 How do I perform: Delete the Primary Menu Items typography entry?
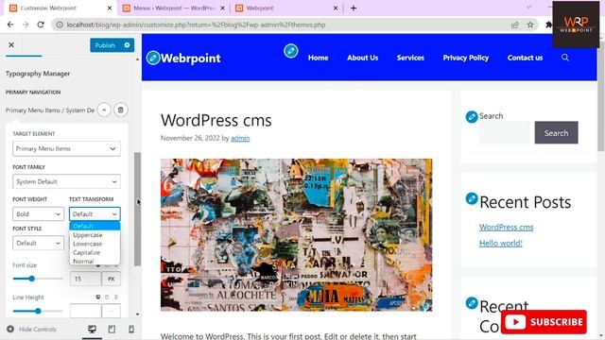120,110
